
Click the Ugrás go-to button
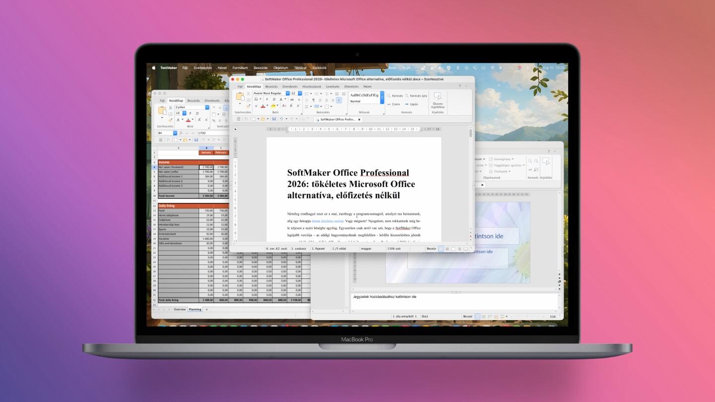[411, 104]
